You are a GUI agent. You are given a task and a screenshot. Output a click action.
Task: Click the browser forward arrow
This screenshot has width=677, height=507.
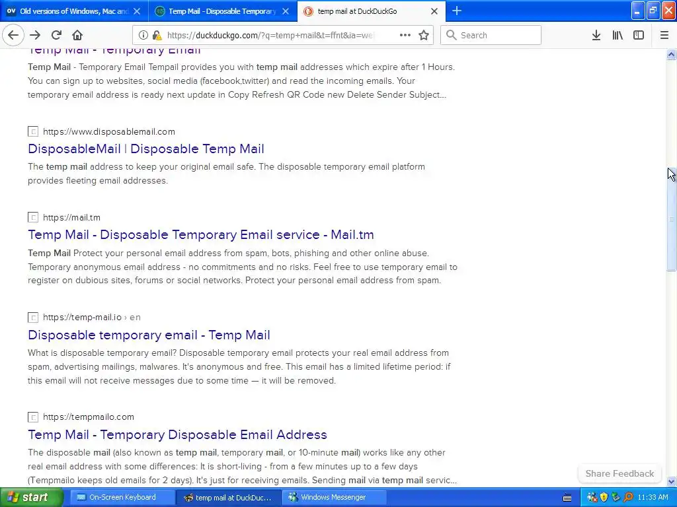point(35,36)
